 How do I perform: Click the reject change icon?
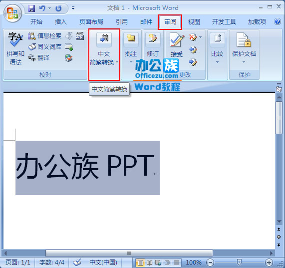[193, 37]
